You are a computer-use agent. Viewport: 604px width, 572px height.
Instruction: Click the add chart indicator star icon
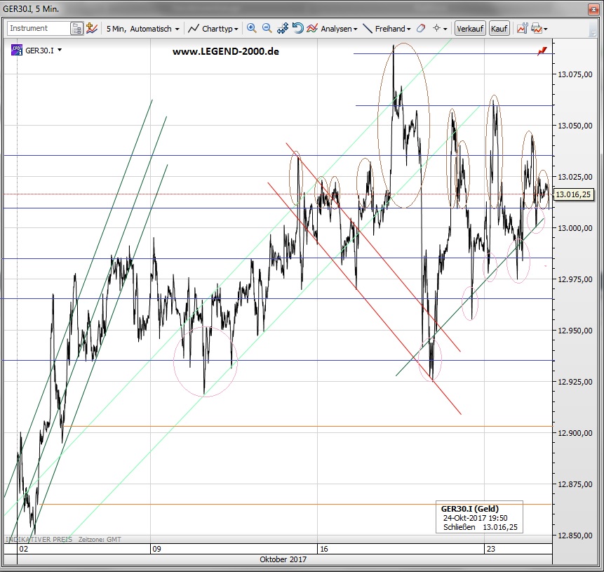pos(92,29)
